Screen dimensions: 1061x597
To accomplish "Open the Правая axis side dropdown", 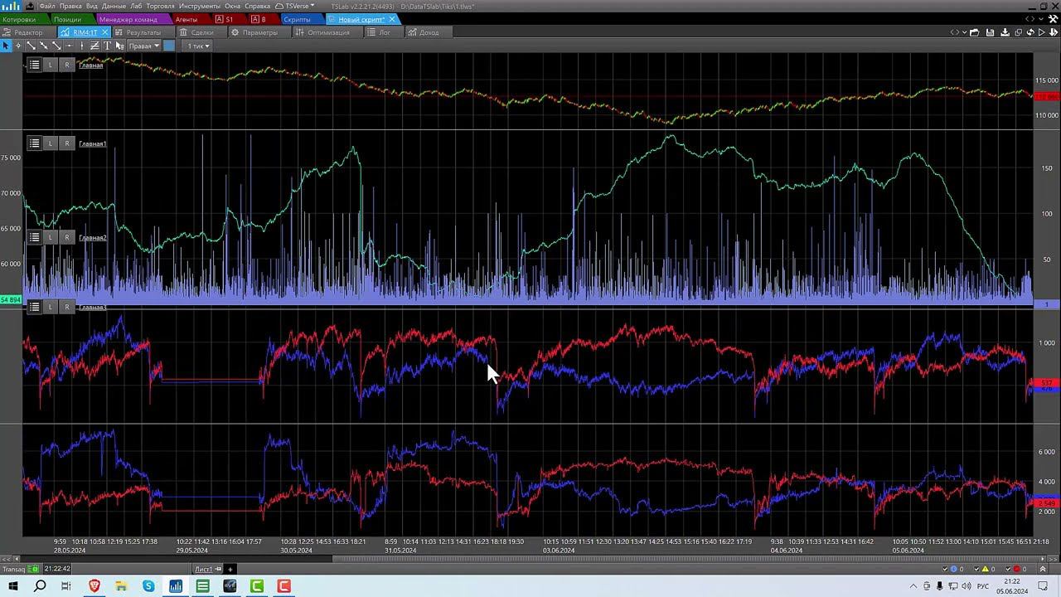I will (x=144, y=46).
